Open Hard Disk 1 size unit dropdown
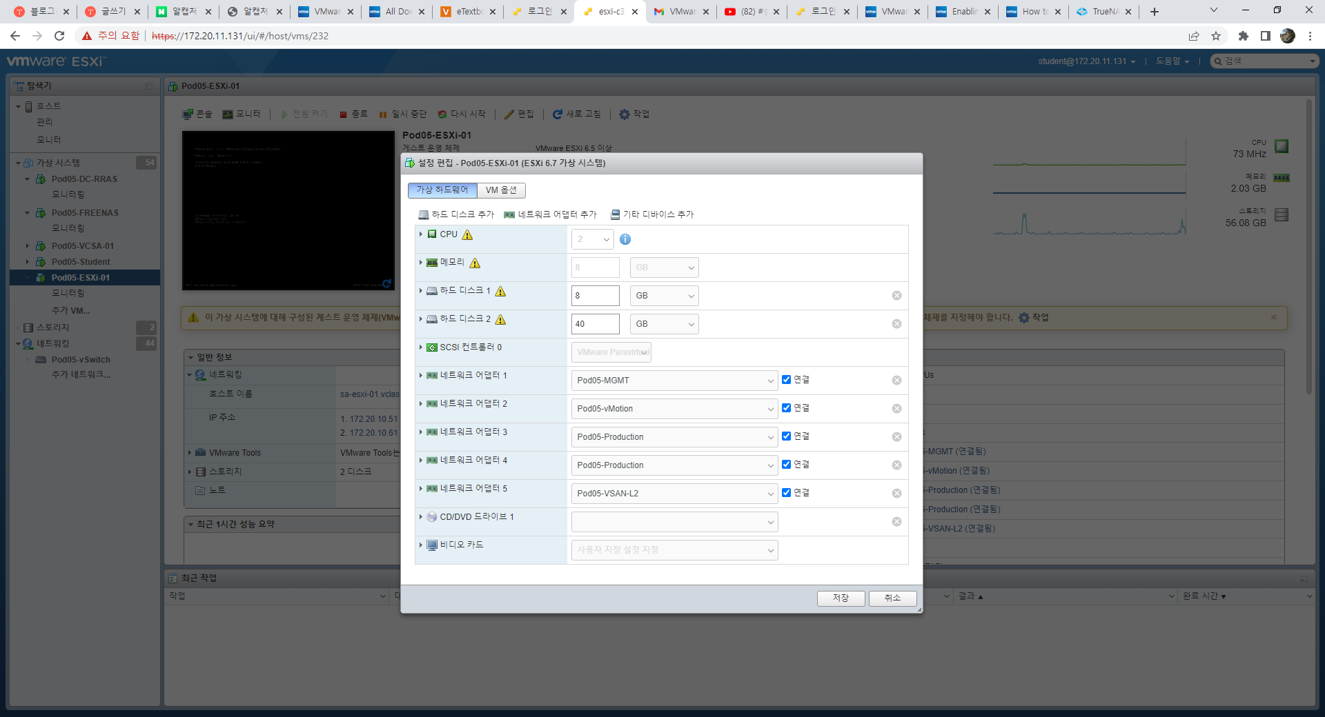1325x717 pixels. click(x=664, y=296)
